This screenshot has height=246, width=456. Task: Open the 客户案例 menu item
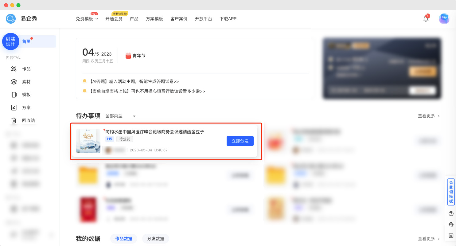pyautogui.click(x=179, y=19)
